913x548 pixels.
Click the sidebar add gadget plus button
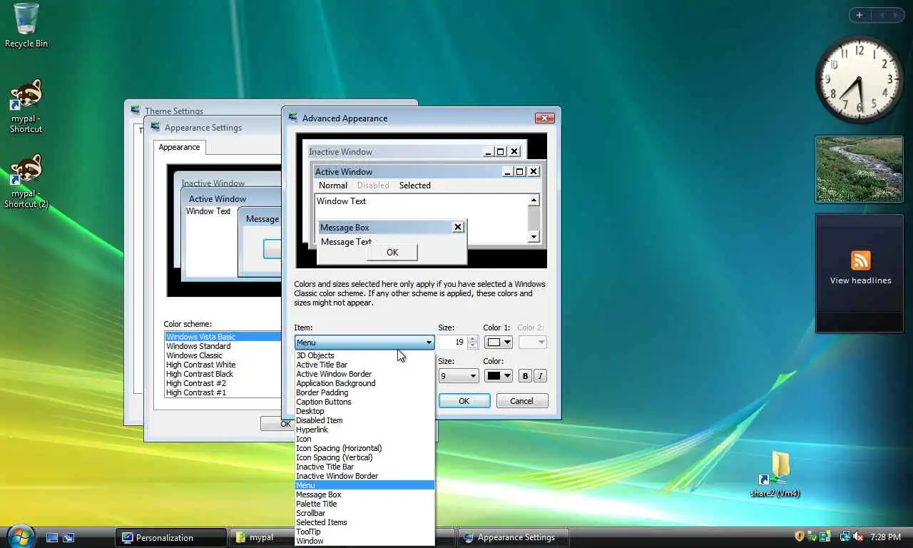[x=860, y=15]
